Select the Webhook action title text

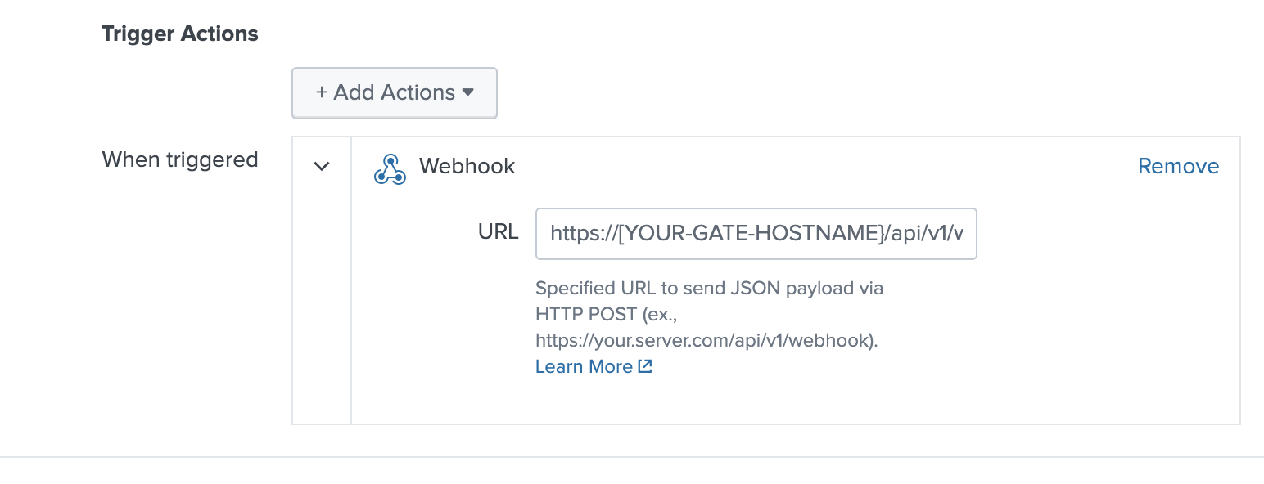pos(467,166)
